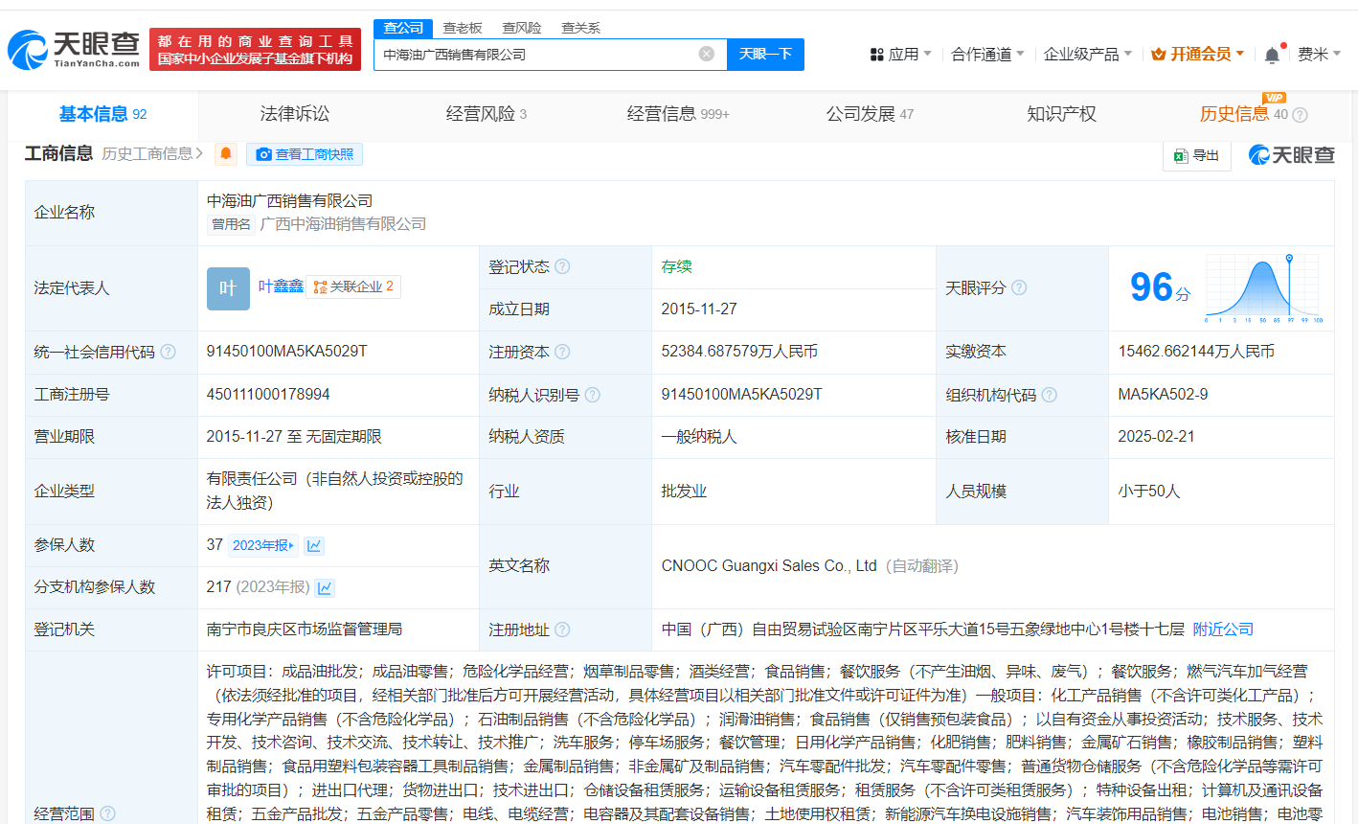Click the orange alert bell beside 工商信息
Screen dimensions: 1358x824
[226, 154]
